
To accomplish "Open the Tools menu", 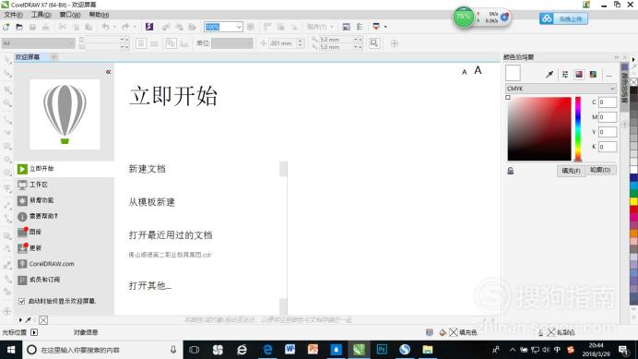I will click(41, 15).
